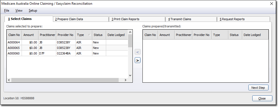
Task: Go to 3 Print Claim Reports tab
Action: pyautogui.click(x=137, y=19)
